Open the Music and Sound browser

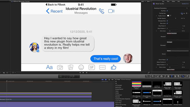pos(165,76)
